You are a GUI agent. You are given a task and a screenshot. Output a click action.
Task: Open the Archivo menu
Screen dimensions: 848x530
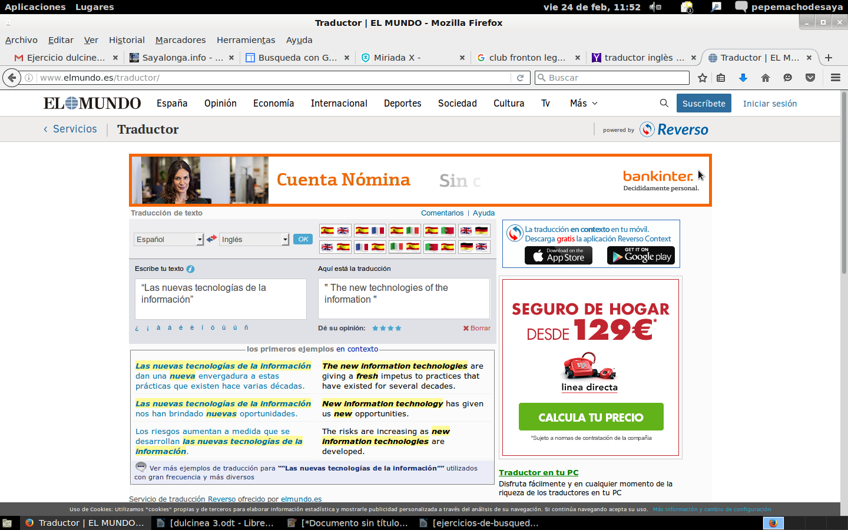21,40
